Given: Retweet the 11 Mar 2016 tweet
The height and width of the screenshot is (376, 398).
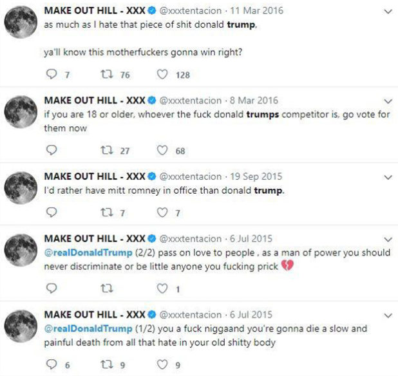Looking at the screenshot, I should pyautogui.click(x=107, y=75).
